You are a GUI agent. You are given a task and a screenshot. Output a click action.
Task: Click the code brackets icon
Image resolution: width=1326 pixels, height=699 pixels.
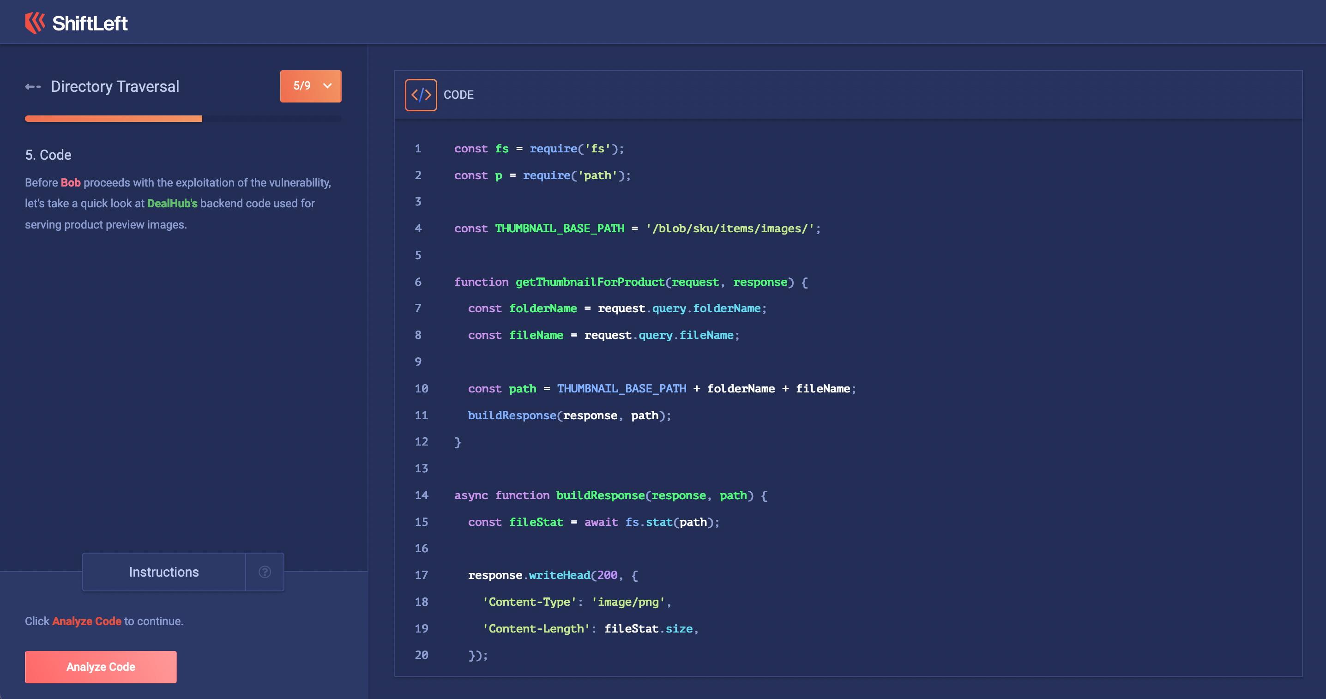[x=421, y=95]
